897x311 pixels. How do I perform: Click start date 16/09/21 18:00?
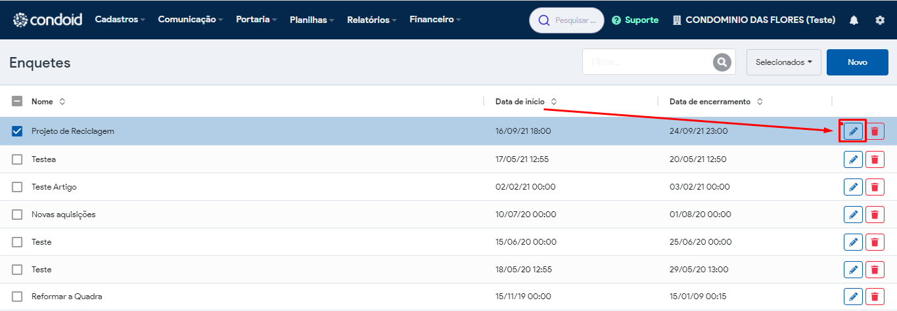(523, 131)
